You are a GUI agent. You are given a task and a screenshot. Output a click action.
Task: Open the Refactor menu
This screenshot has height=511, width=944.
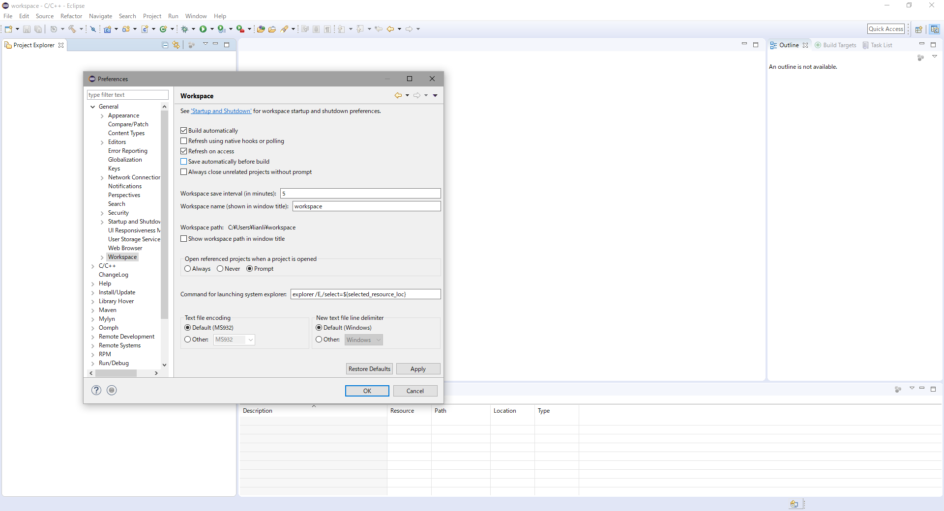pyautogui.click(x=71, y=16)
